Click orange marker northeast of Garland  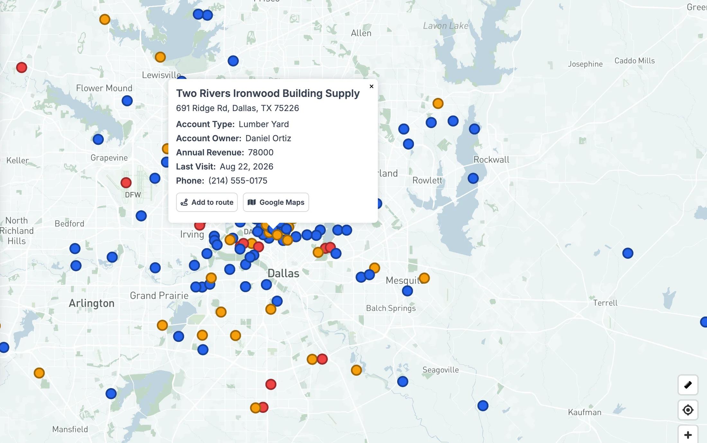click(438, 103)
